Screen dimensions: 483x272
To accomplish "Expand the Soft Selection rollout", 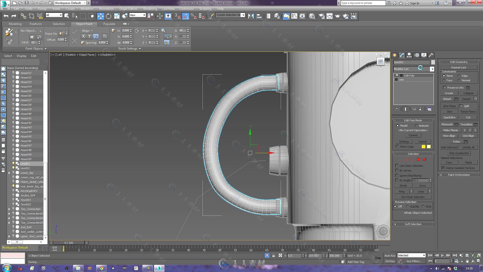I will point(413,224).
